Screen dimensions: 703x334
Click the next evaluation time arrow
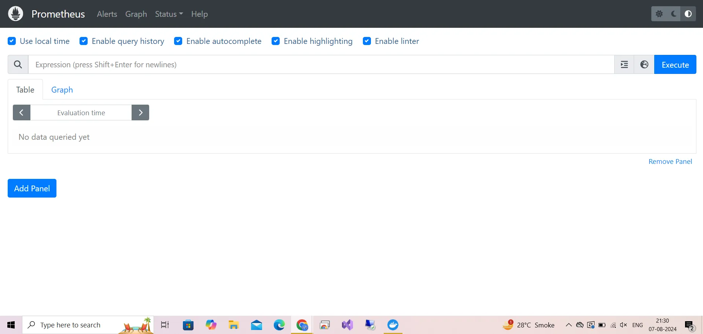click(140, 112)
